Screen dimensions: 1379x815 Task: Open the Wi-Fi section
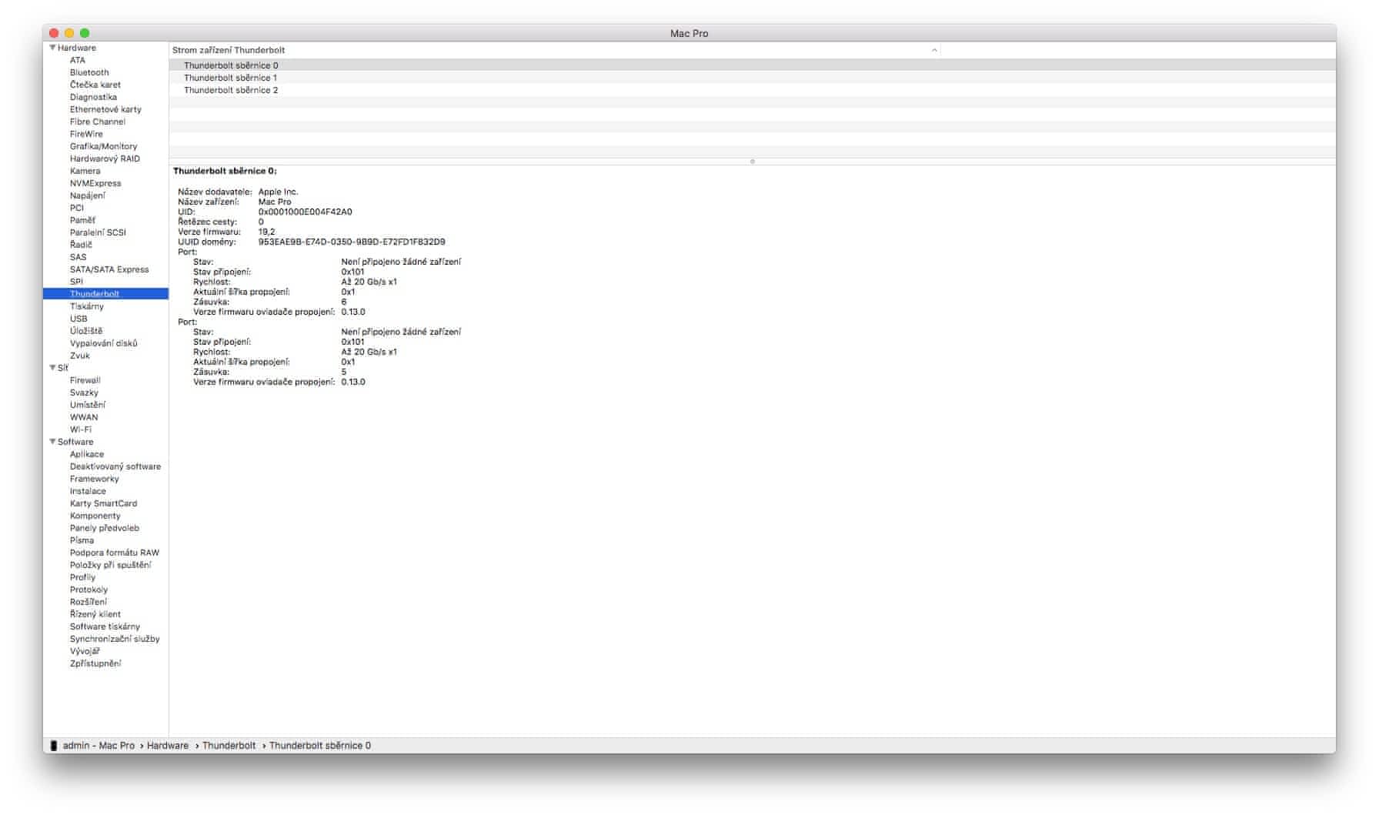click(x=81, y=429)
